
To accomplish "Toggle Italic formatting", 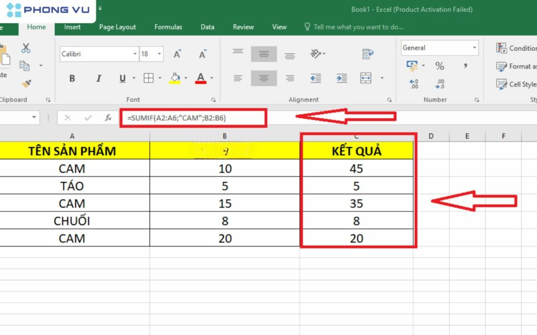I will point(98,79).
